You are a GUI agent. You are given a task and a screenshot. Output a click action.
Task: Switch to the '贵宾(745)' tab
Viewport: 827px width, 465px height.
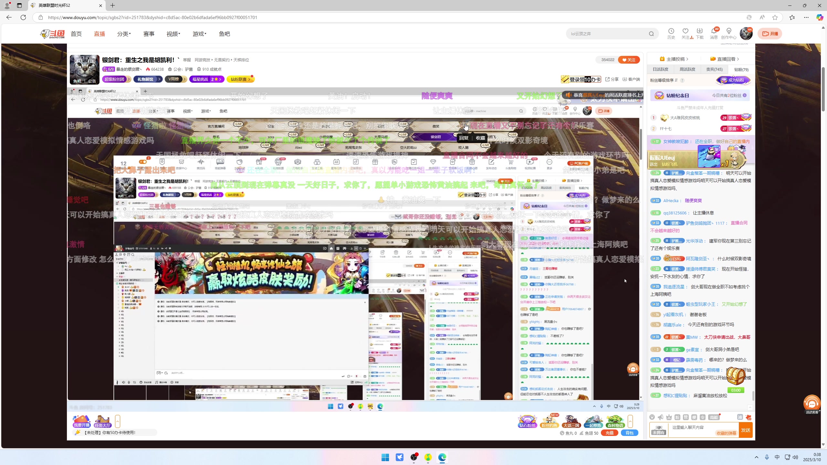pyautogui.click(x=714, y=69)
